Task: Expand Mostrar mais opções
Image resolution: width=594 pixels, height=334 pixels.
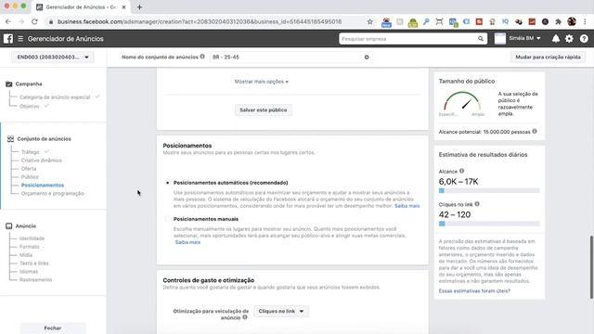Action: coord(262,82)
